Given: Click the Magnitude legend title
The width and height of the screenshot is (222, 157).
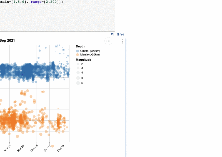Looking at the screenshot, I should tap(83, 60).
